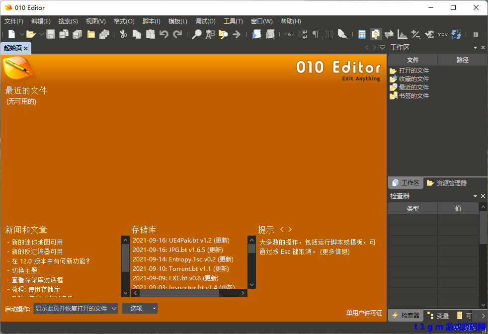The image size is (488, 334).
Task: Open the startup action dropdown
Action: click(x=76, y=308)
